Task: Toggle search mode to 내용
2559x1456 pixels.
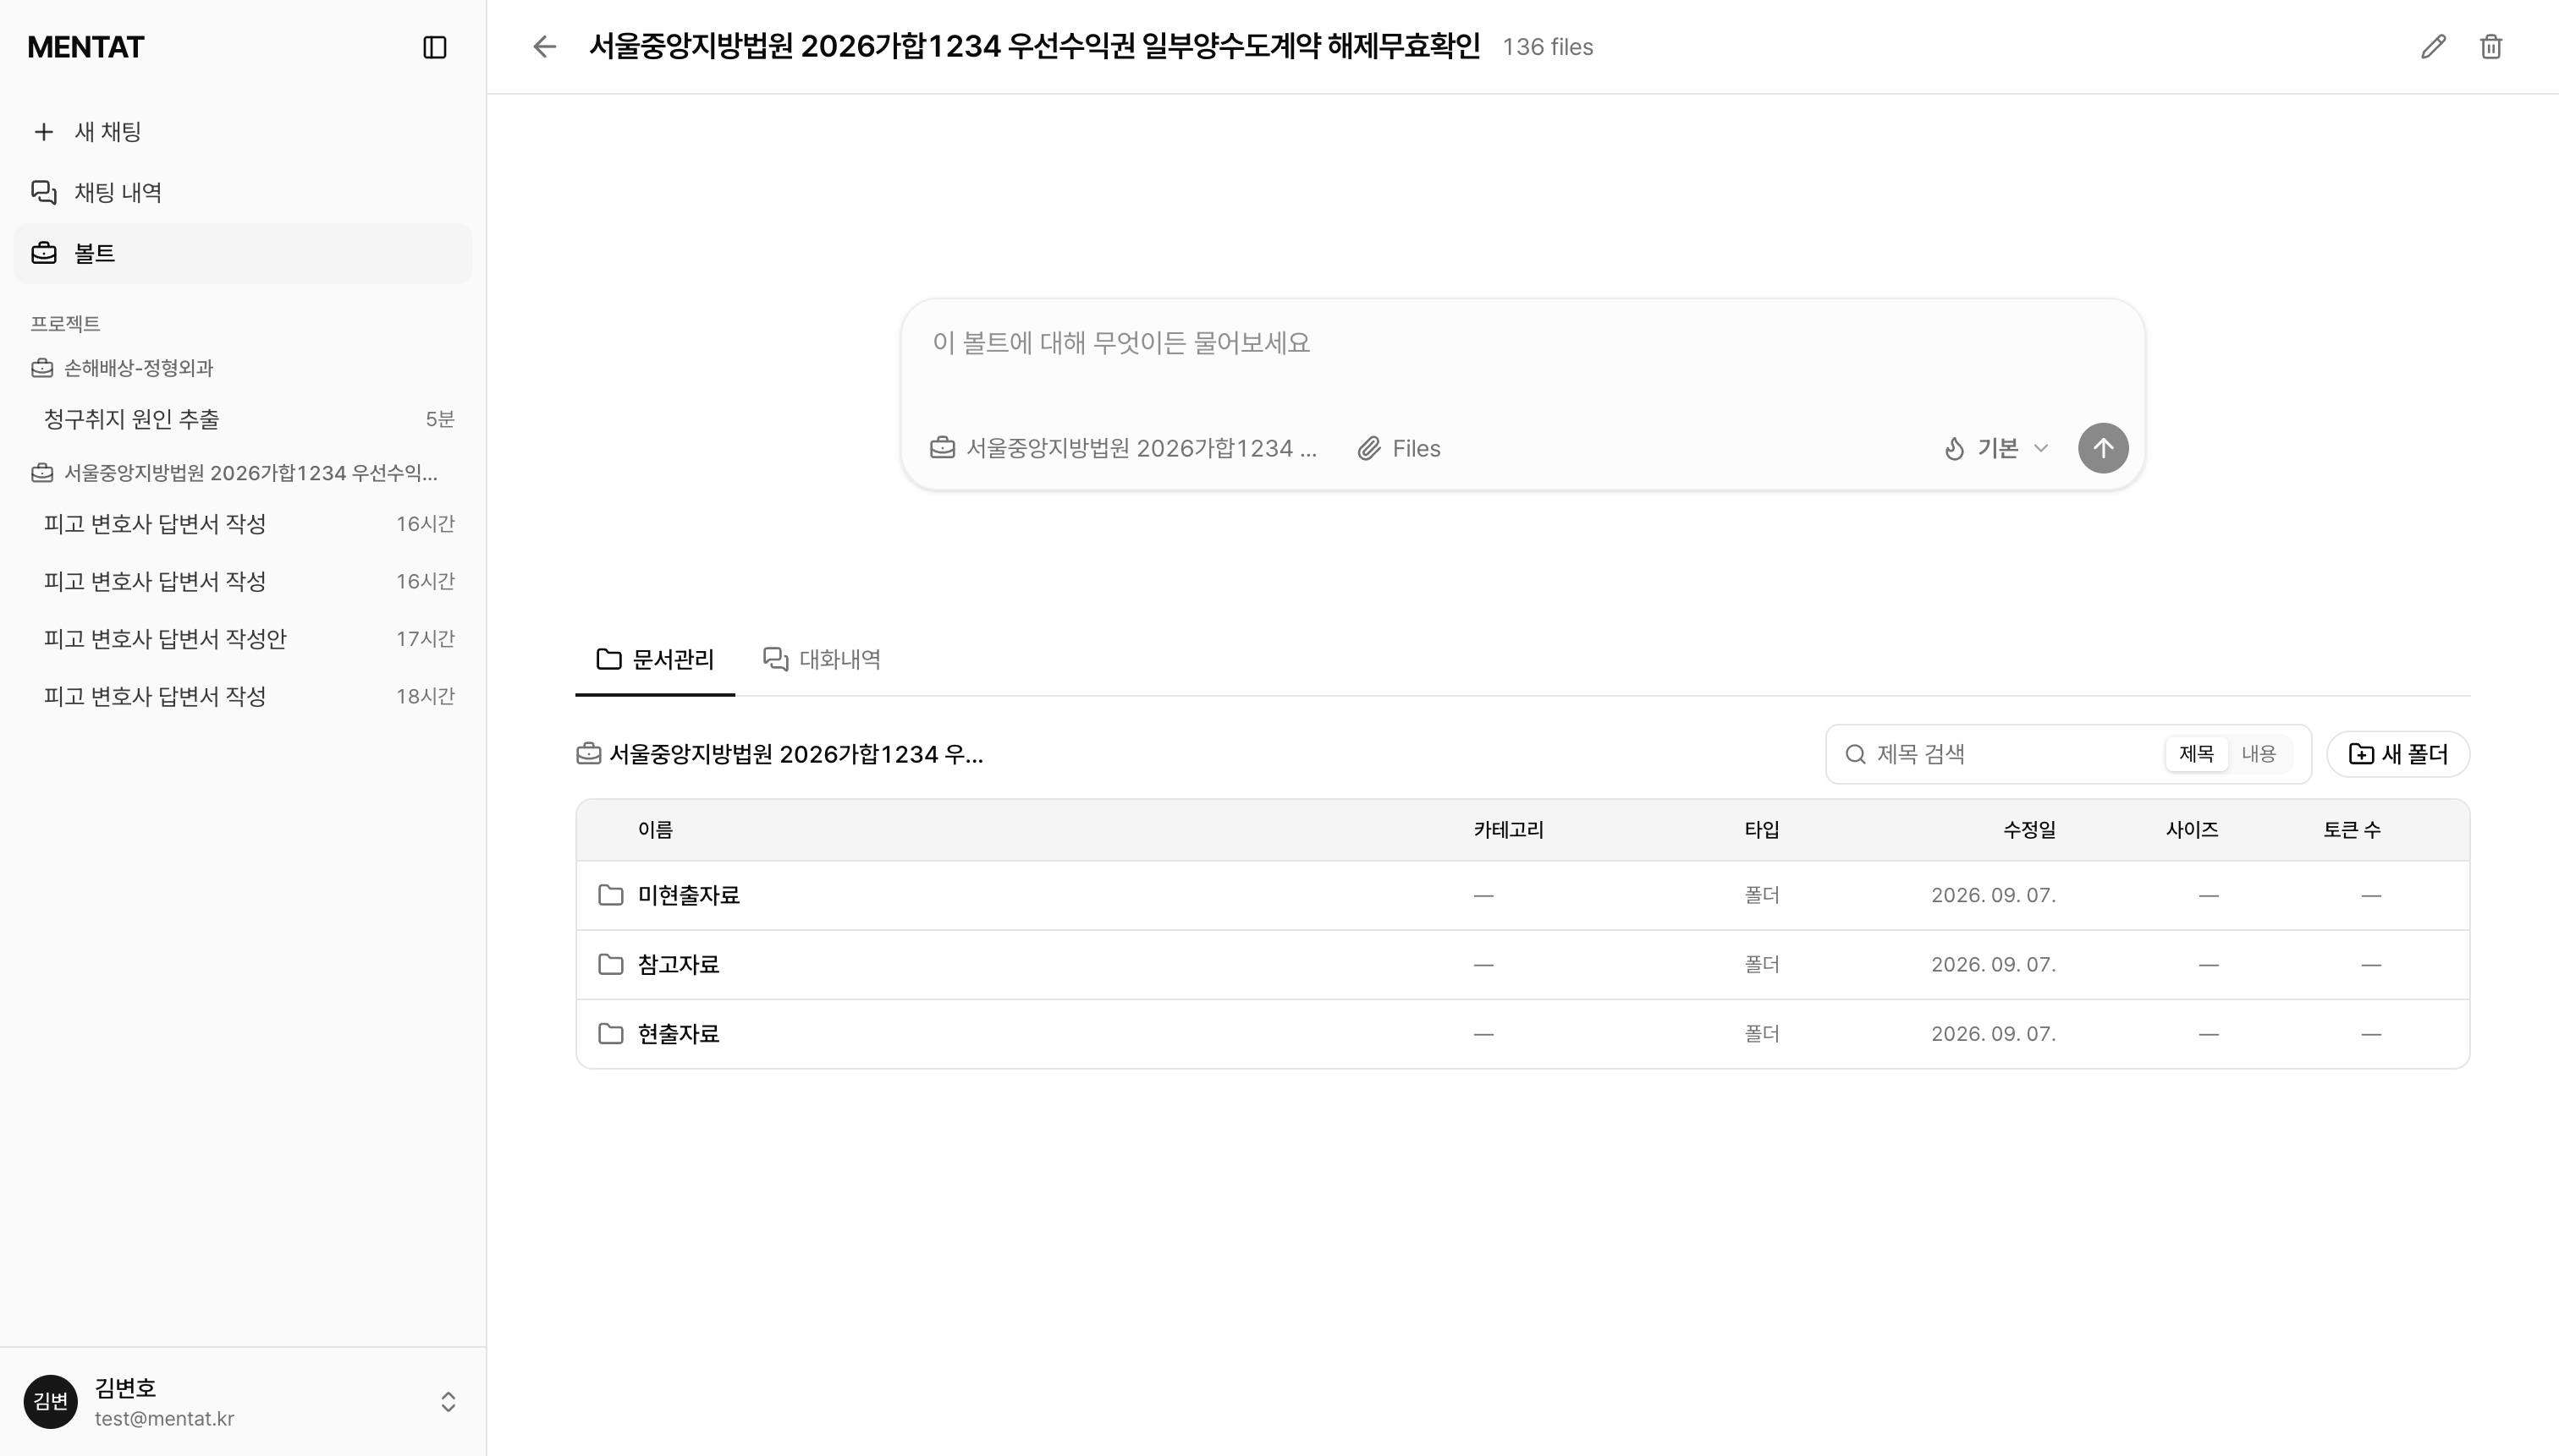Action: [2259, 754]
